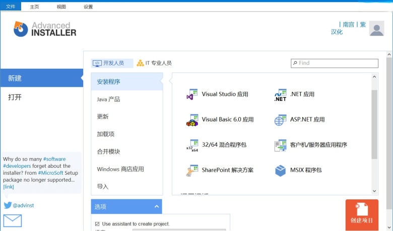Click the main page scrollbar thumb
The width and height of the screenshot is (393, 231).
coord(389,133)
